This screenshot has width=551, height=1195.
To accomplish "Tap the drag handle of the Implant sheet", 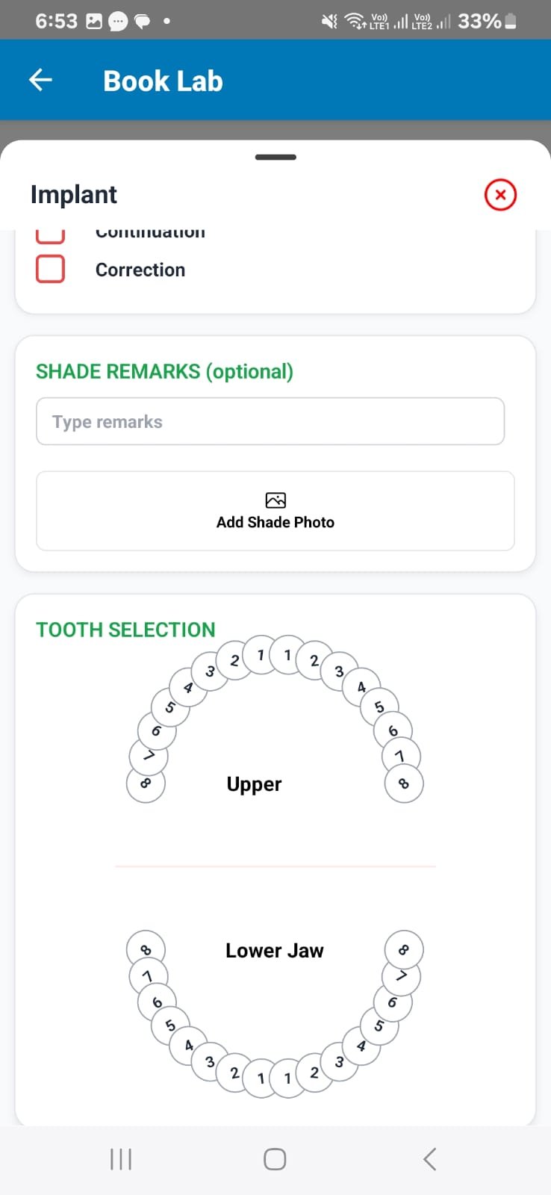I will point(275,158).
